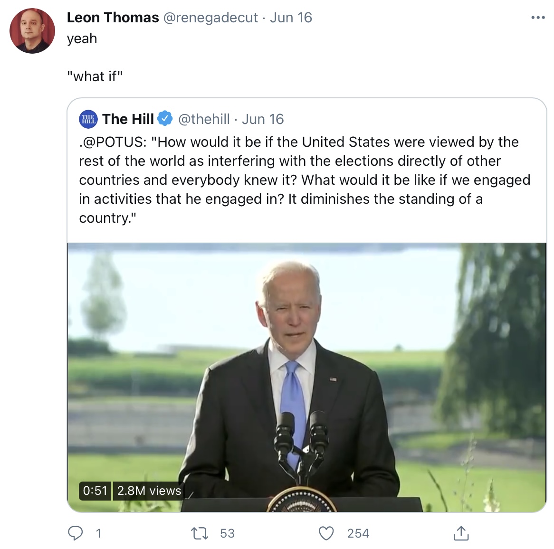Click the .@POTUS mention in quoted tweet
This screenshot has height=549, width=554.
(x=113, y=142)
